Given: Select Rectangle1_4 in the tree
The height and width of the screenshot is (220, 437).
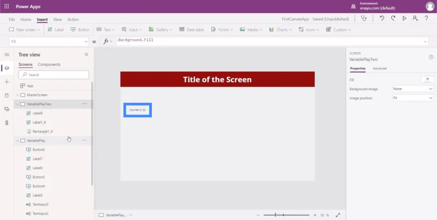Looking at the screenshot, I should 43,131.
